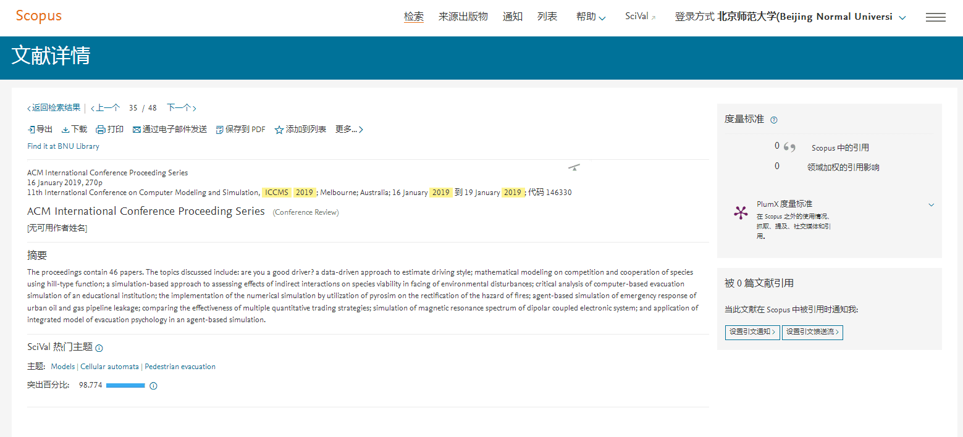The width and height of the screenshot is (963, 437).
Task: Open the Models topic link
Action: (x=63, y=367)
